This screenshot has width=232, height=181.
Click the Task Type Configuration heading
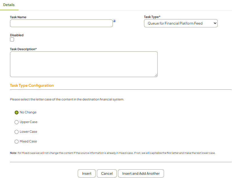click(x=32, y=85)
